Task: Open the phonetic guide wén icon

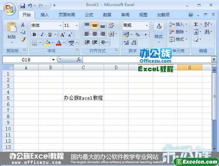Action: click(72, 43)
